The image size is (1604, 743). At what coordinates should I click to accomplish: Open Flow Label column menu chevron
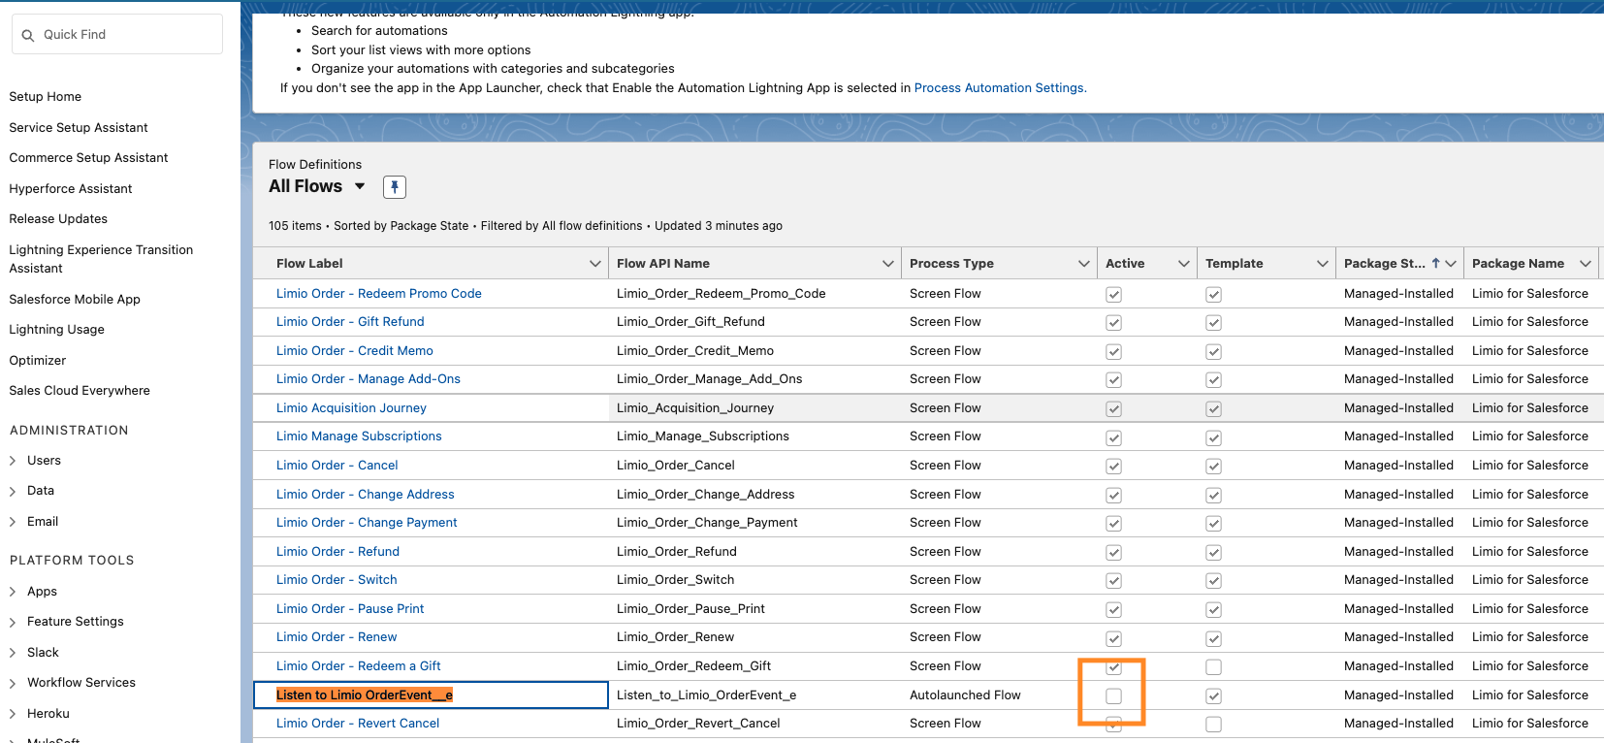coord(595,264)
